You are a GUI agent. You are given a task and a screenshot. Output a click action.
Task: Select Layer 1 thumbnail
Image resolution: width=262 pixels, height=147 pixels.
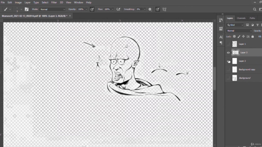click(235, 44)
